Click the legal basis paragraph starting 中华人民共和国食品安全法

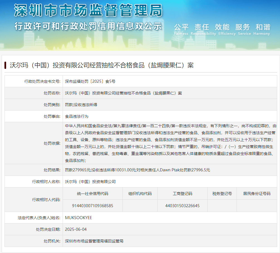171,143
